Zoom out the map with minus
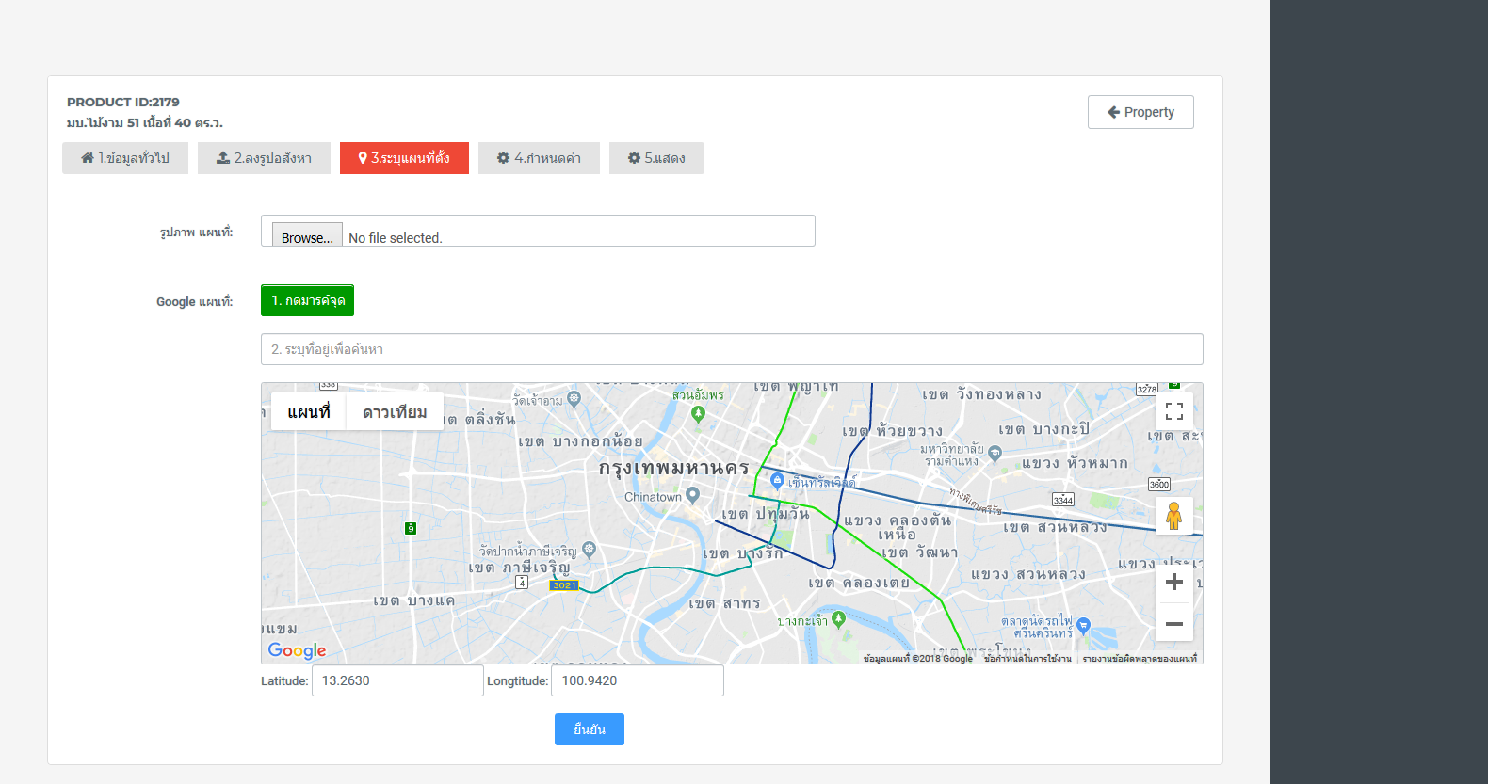 (1174, 624)
